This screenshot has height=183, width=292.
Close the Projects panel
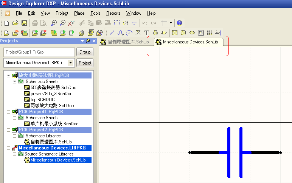pyautogui.click(x=94, y=41)
